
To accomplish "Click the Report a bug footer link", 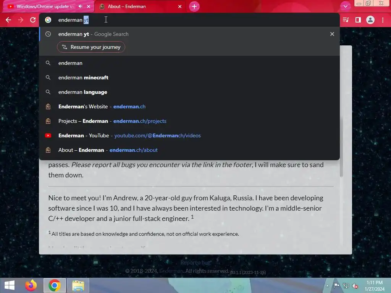I will (x=195, y=262).
